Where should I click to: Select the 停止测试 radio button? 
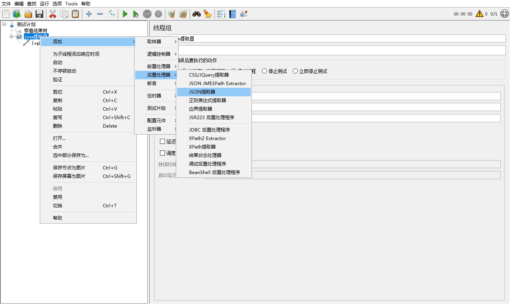coord(274,71)
